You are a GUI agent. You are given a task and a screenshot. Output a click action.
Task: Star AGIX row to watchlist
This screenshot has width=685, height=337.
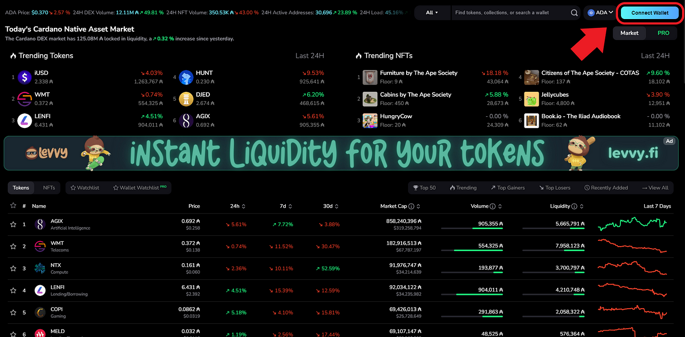click(13, 225)
